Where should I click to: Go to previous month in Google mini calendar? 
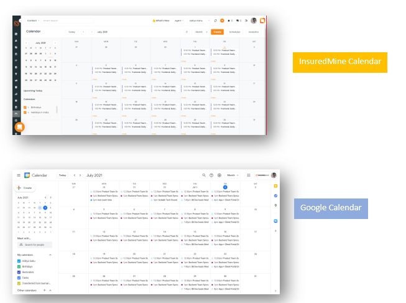(x=45, y=197)
